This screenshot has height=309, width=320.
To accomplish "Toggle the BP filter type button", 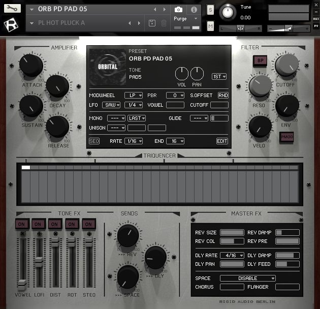I will (x=260, y=60).
